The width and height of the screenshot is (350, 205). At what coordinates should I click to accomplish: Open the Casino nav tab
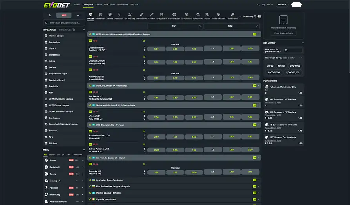[99, 5]
